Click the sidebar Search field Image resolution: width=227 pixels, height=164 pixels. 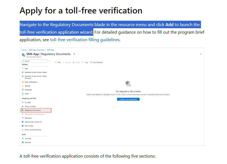pyautogui.click(x=34, y=61)
